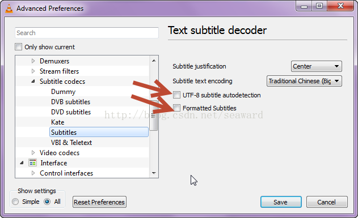Click the tree scrollbar down arrow

coord(154,173)
